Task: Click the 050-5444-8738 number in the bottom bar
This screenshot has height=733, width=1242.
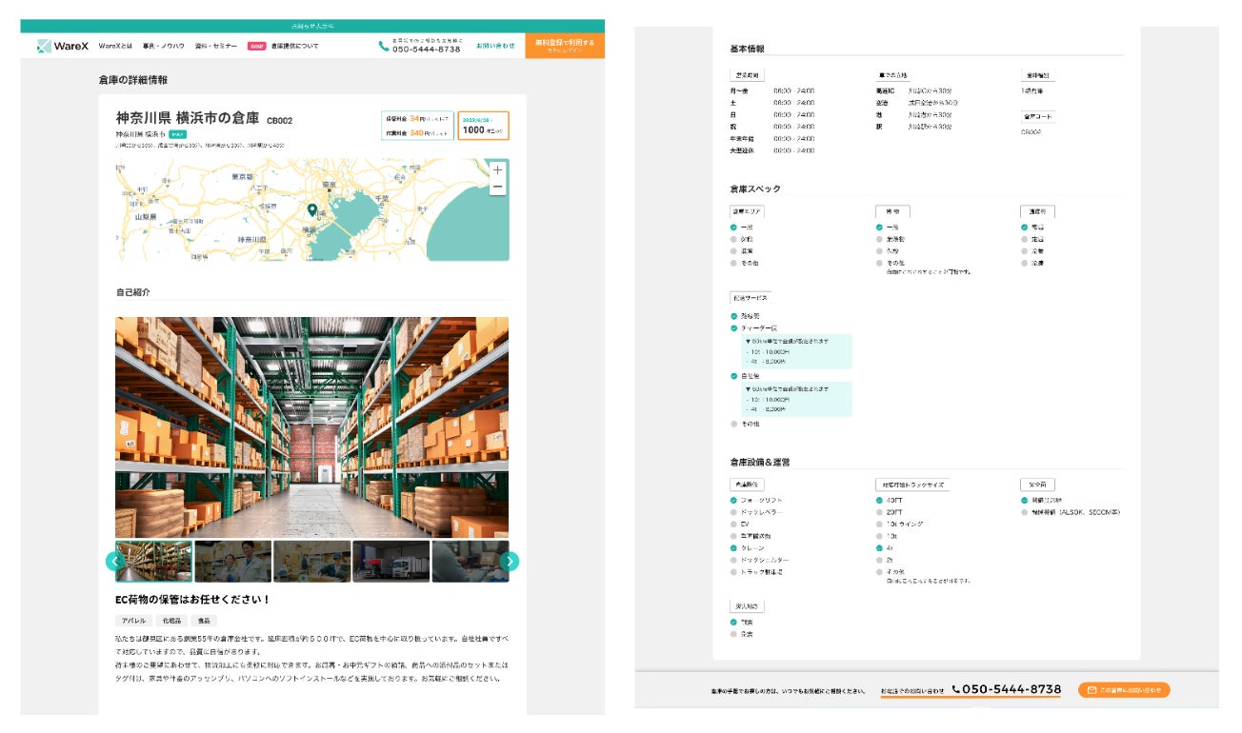Action: click(1012, 689)
